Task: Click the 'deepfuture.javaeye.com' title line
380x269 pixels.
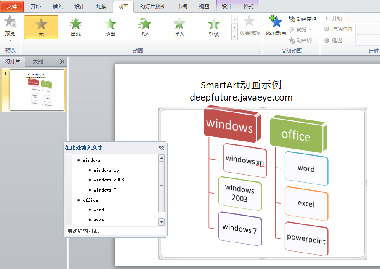Action: pos(241,97)
